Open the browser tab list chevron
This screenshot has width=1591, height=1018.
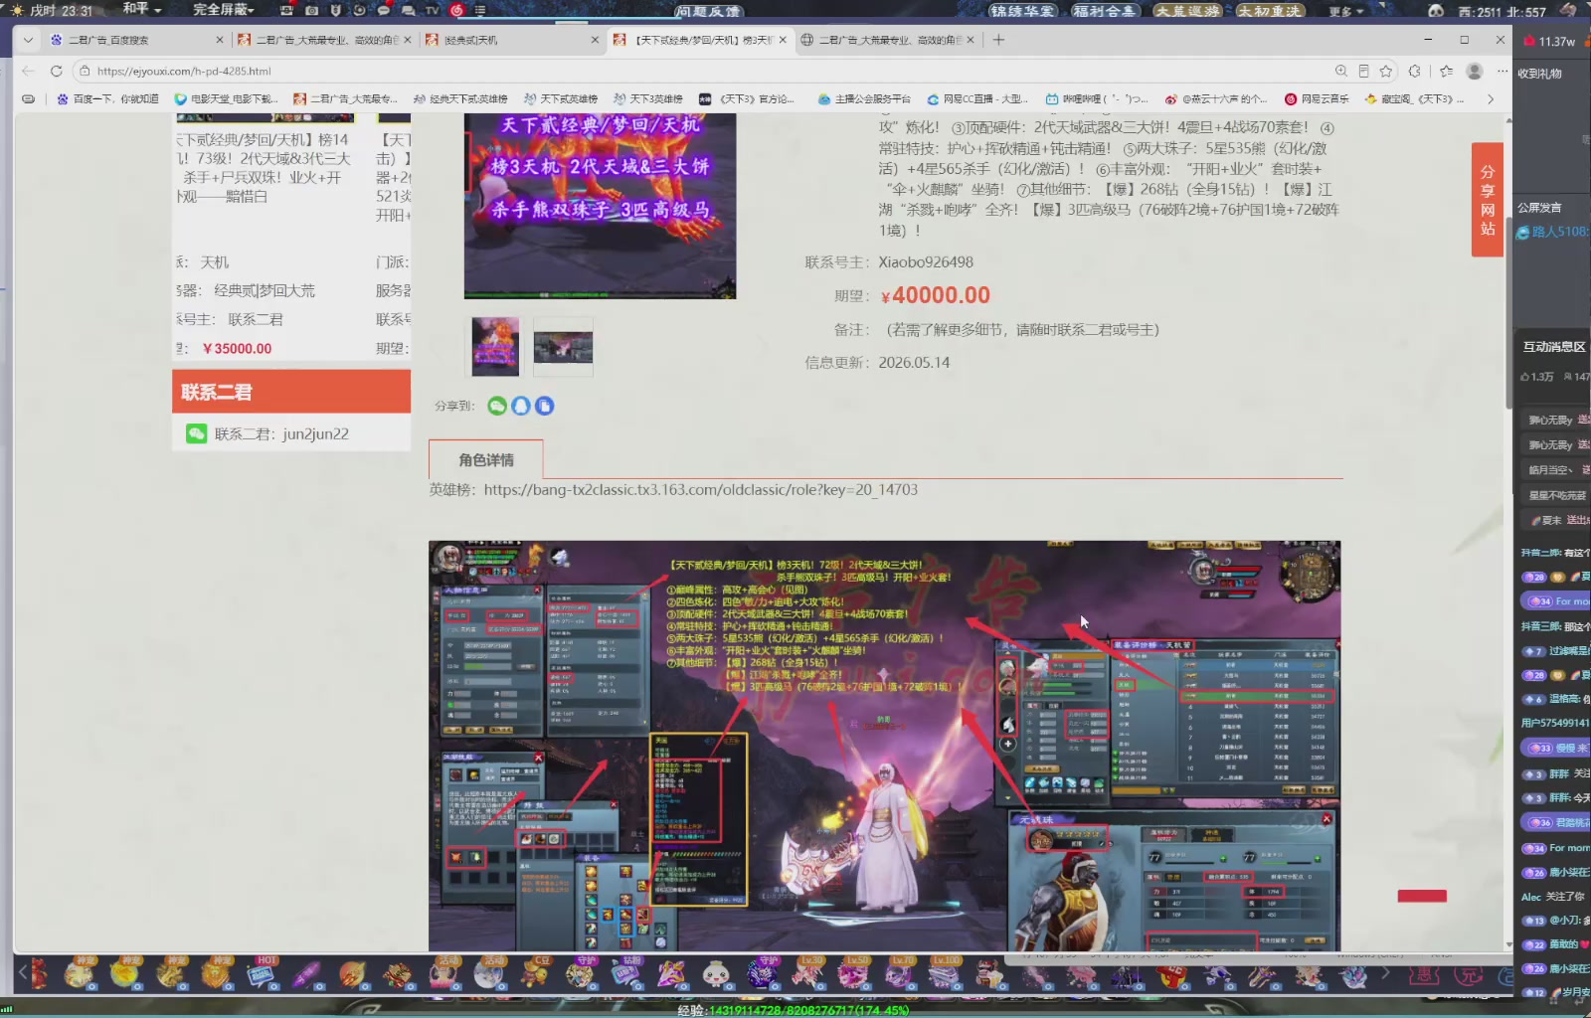click(28, 40)
